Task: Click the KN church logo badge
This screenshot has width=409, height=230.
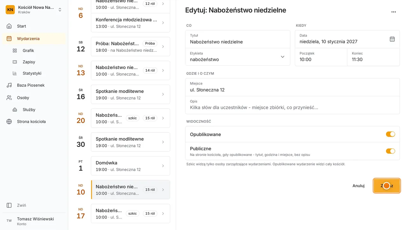Action: click(x=10, y=10)
